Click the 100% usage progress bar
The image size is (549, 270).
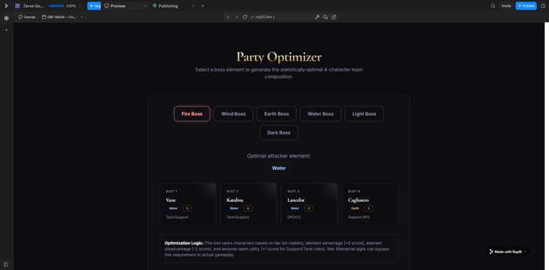pyautogui.click(x=57, y=6)
